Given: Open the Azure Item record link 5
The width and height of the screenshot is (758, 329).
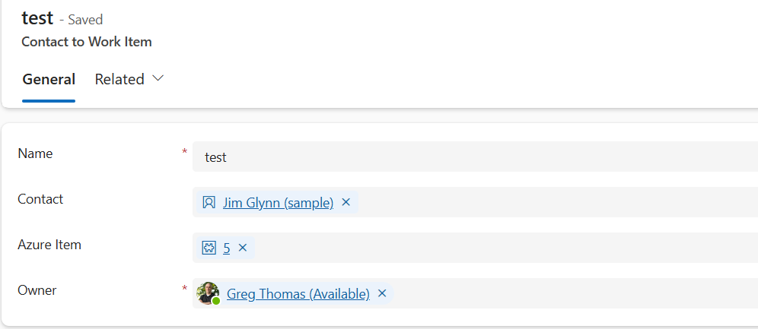Looking at the screenshot, I should (227, 248).
